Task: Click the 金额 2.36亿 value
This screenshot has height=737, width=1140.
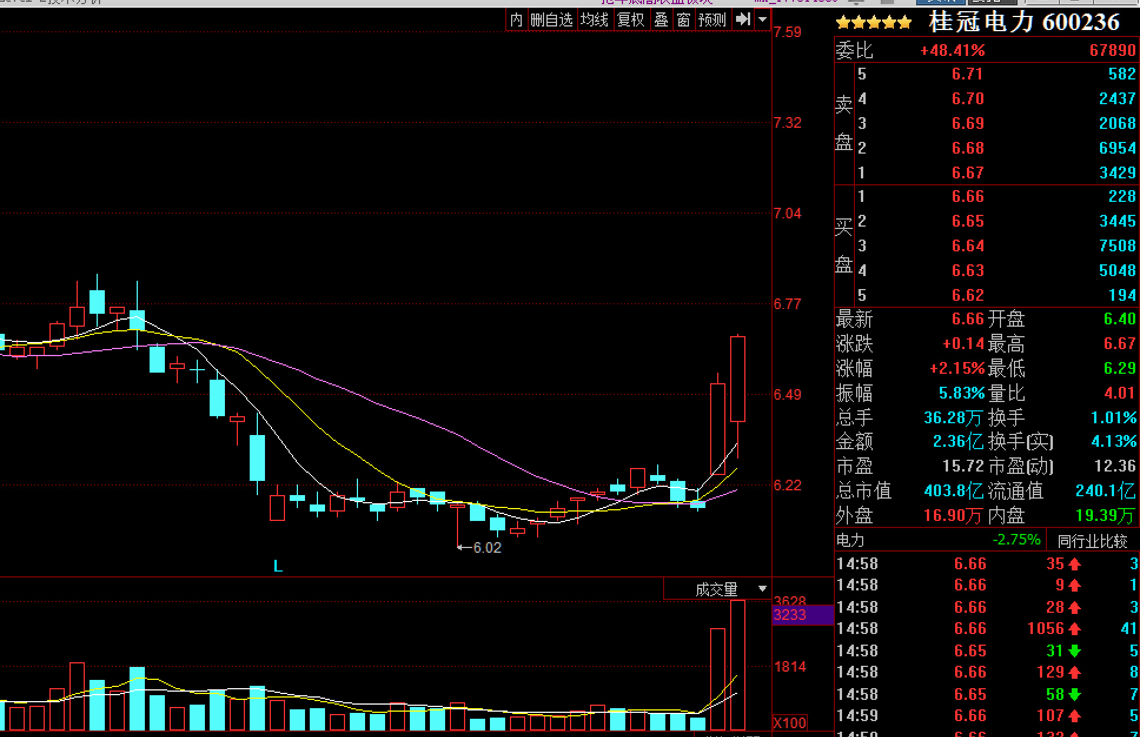Action: [957, 441]
